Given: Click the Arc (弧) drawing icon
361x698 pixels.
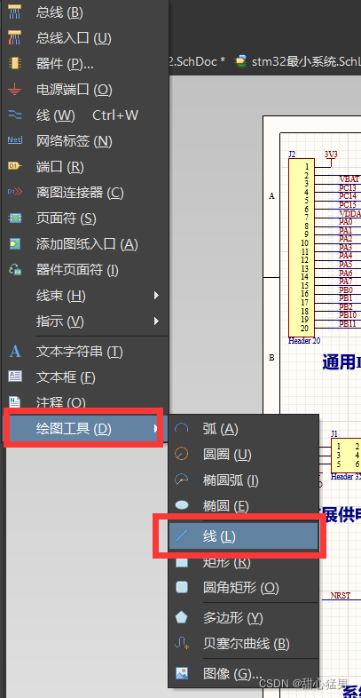Looking at the screenshot, I should click(182, 429).
